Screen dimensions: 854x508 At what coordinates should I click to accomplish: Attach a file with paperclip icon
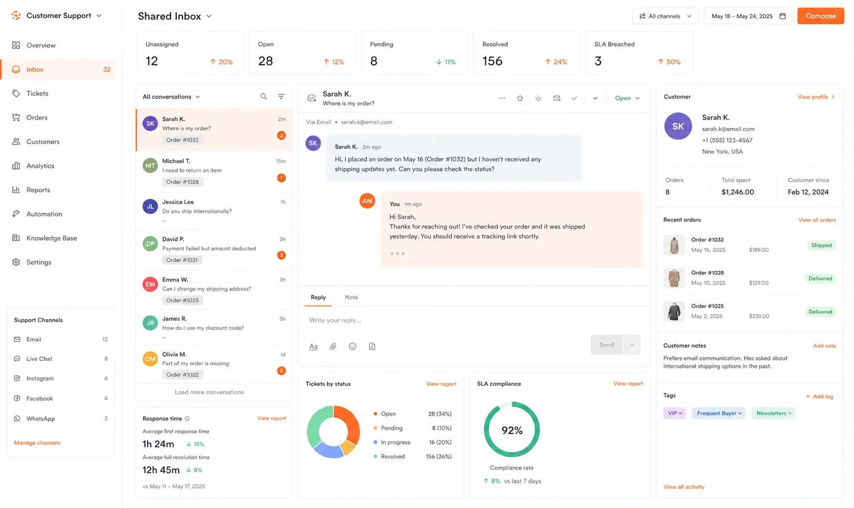[333, 346]
